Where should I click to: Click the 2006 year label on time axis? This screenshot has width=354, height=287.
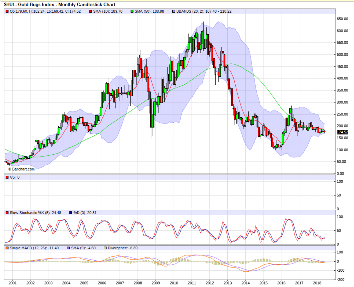tap(102, 283)
